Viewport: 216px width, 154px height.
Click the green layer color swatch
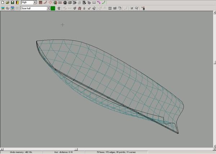pos(53,8)
